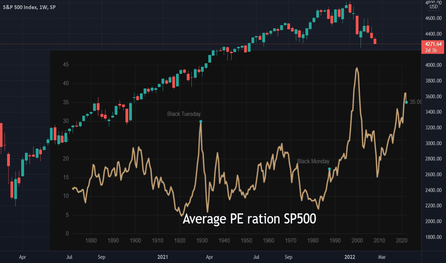
Task: Click the 2d 3h countdown label
Action: 431,50
